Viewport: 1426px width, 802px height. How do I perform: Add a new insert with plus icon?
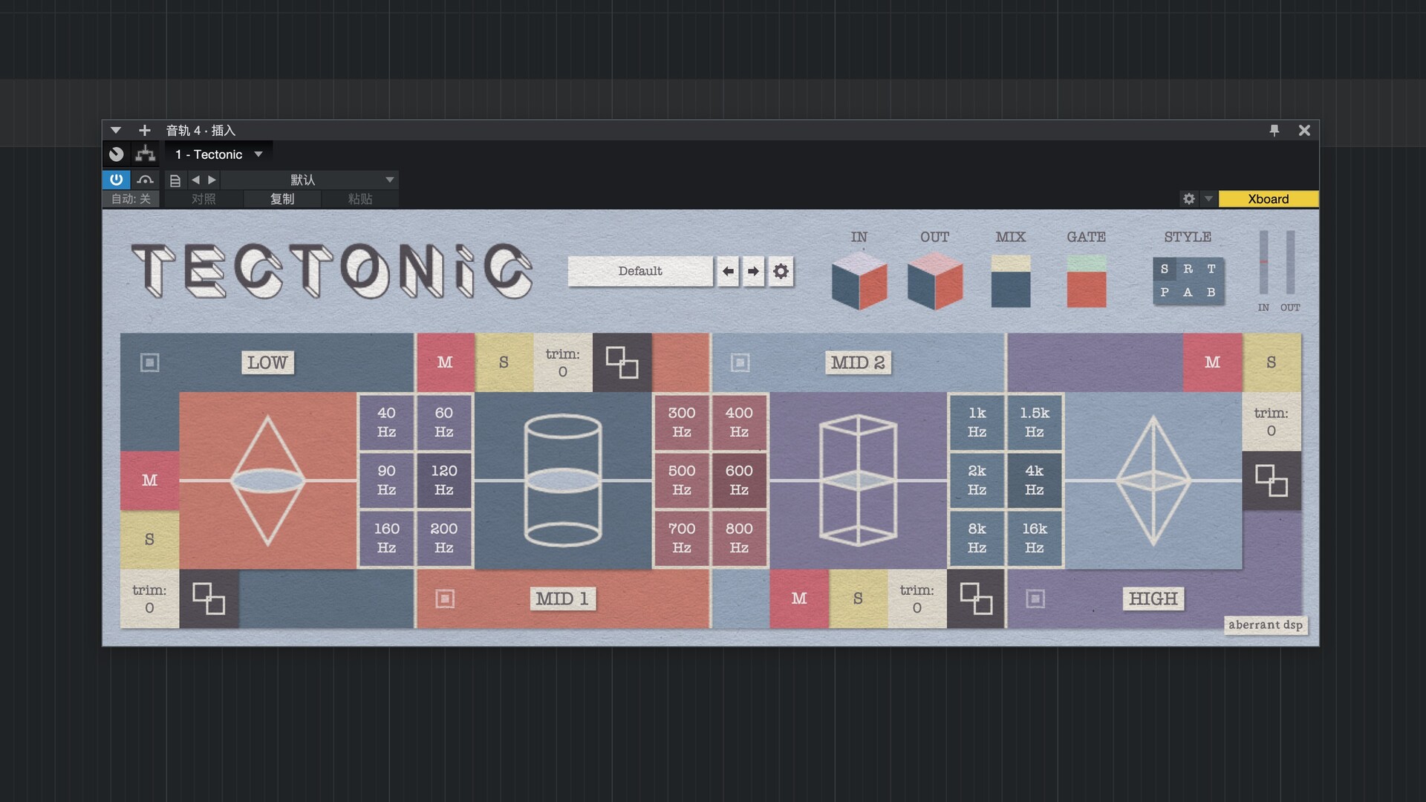(x=145, y=131)
